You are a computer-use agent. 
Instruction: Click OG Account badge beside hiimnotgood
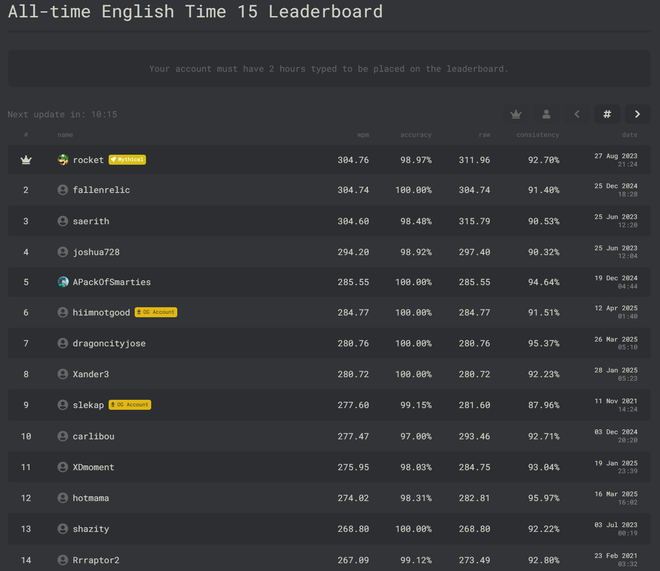156,312
